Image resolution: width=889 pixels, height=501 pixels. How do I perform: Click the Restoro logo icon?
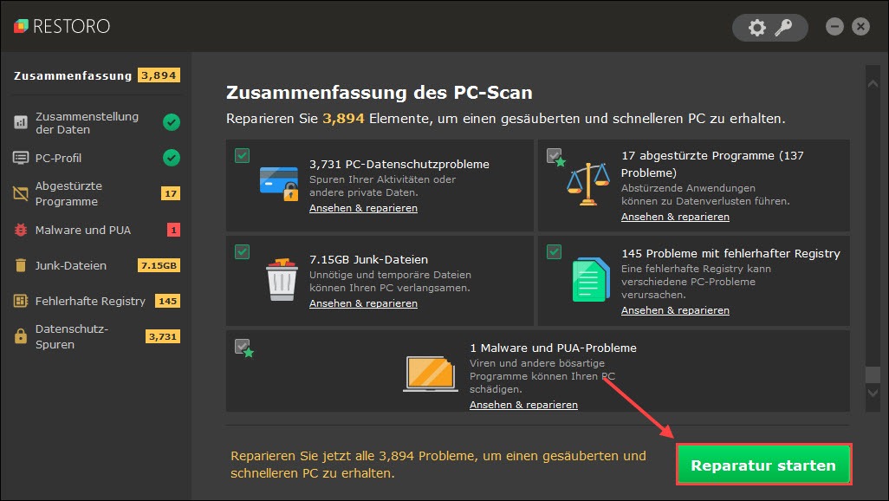pos(21,27)
